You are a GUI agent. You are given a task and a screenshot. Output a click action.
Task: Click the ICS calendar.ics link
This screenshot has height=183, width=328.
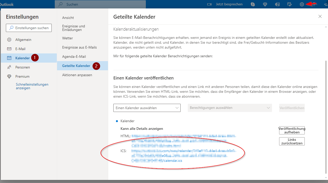[x=183, y=156]
